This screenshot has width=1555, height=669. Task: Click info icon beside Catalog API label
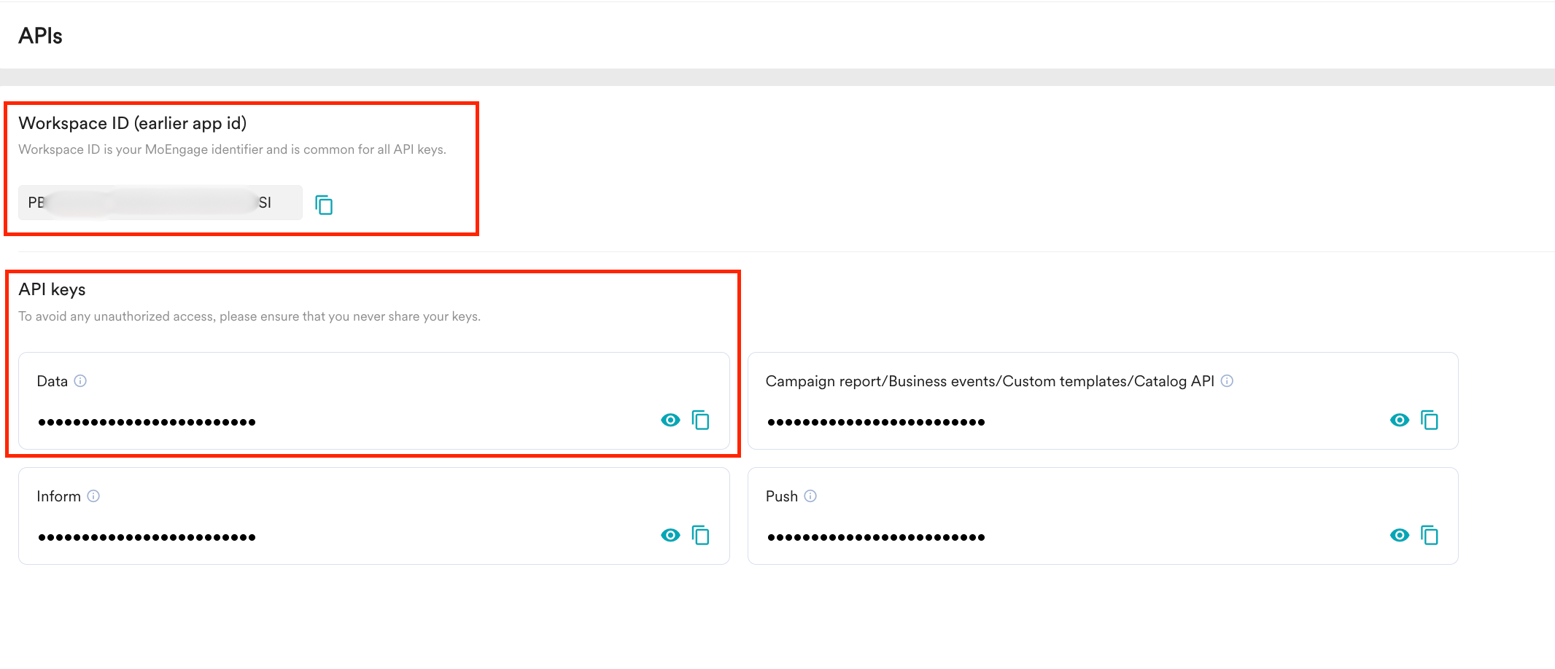click(1227, 381)
